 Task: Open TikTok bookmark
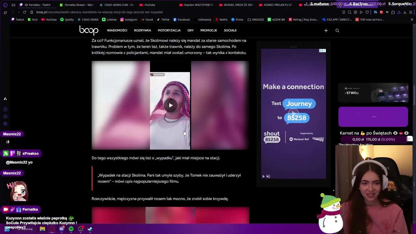[x=163, y=19]
